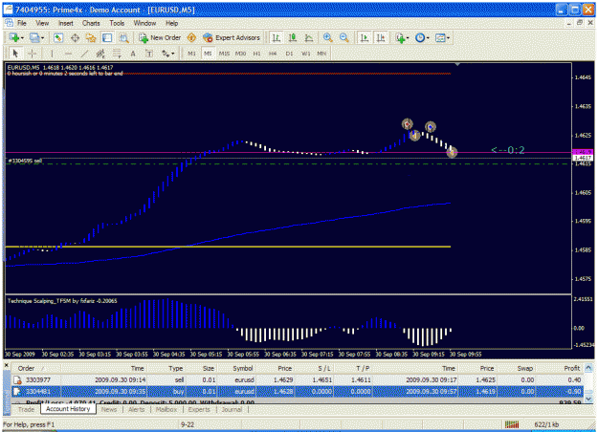Switch timeframe to H1
Viewport: 598px width, 432px height.
pyautogui.click(x=256, y=54)
